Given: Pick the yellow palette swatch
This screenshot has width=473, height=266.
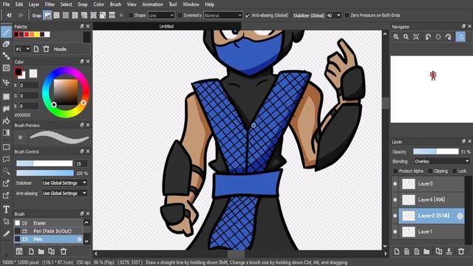Looking at the screenshot, I should coord(37,35).
